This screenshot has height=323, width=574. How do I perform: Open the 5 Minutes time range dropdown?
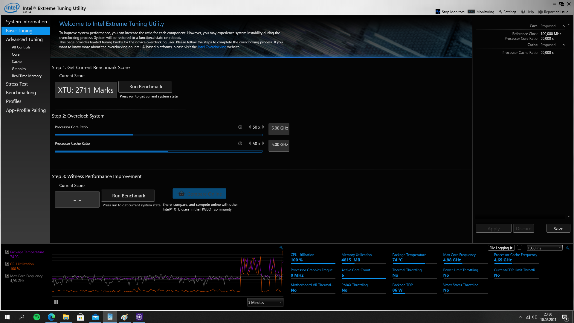(265, 302)
